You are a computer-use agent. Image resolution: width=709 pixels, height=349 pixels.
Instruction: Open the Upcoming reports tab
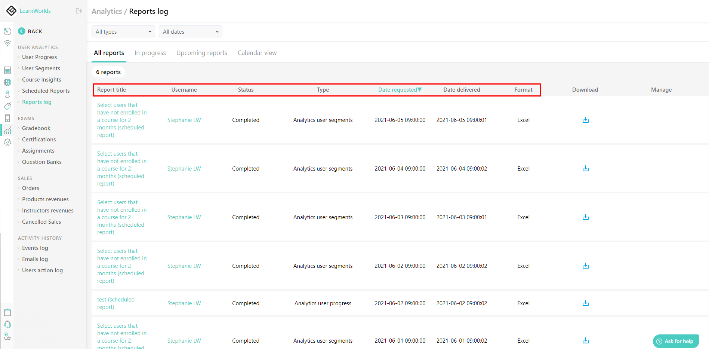(202, 53)
